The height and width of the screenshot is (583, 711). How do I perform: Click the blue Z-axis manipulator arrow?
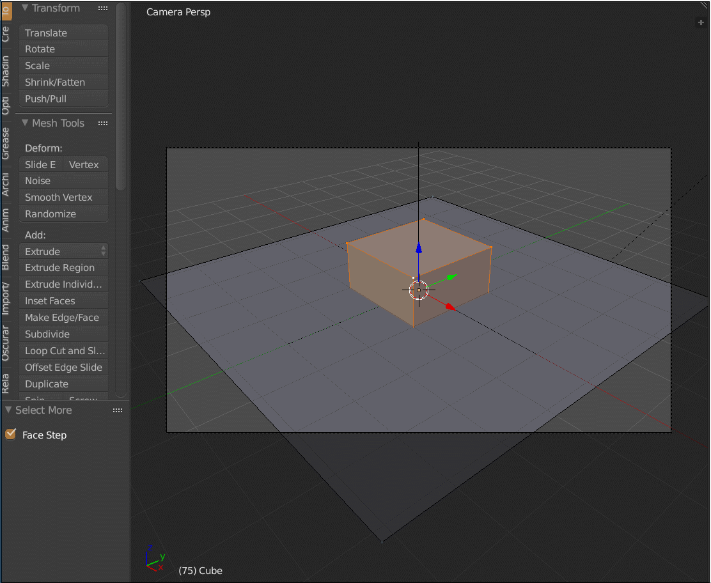[x=419, y=249]
